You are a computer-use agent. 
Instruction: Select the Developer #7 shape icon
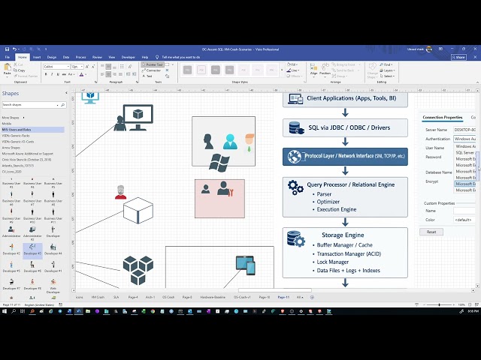[x=11, y=283]
